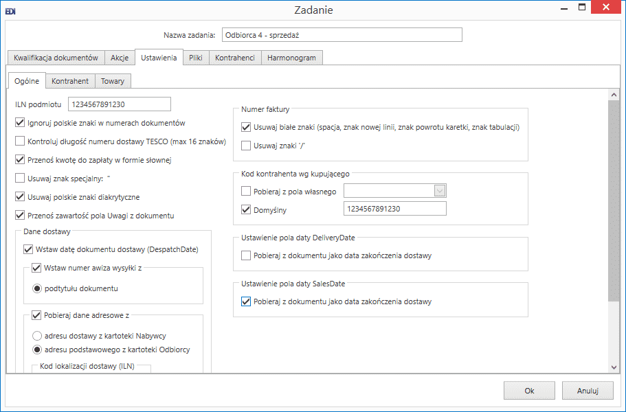The width and height of the screenshot is (626, 412).
Task: Maximize the Zadanie window
Action: coord(582,7)
